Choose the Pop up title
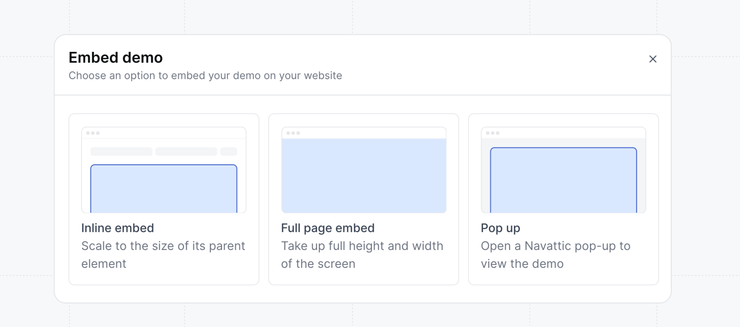The width and height of the screenshot is (740, 327). point(500,228)
